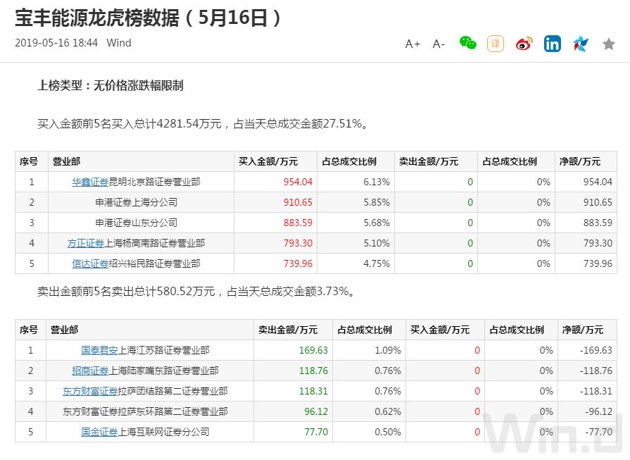The image size is (630, 460).
Task: Open the 信达证券 link
Action: (90, 263)
